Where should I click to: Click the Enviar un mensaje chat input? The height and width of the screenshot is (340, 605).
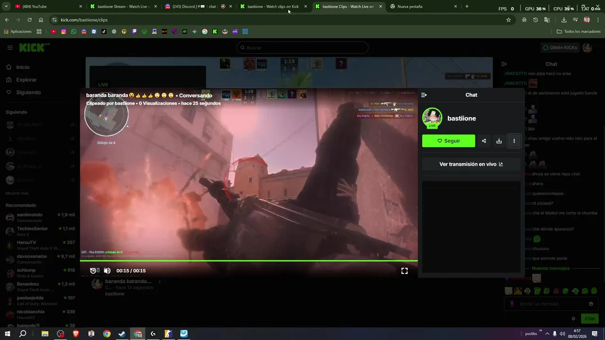551,304
